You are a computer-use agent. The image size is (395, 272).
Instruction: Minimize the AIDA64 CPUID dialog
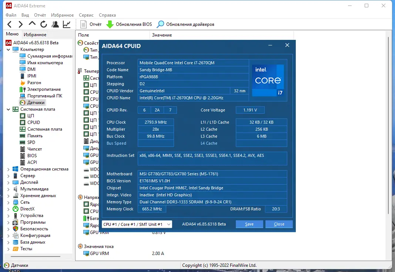click(270, 45)
